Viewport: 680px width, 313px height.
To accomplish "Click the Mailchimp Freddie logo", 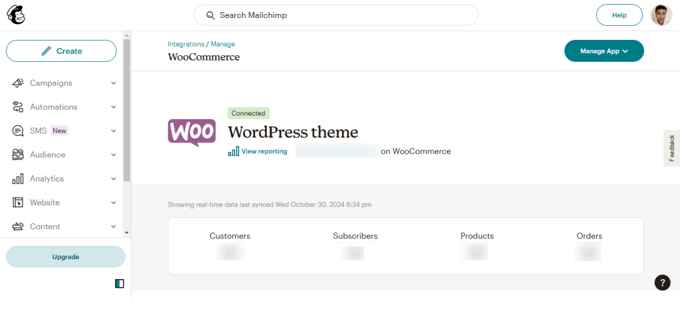I will point(16,15).
